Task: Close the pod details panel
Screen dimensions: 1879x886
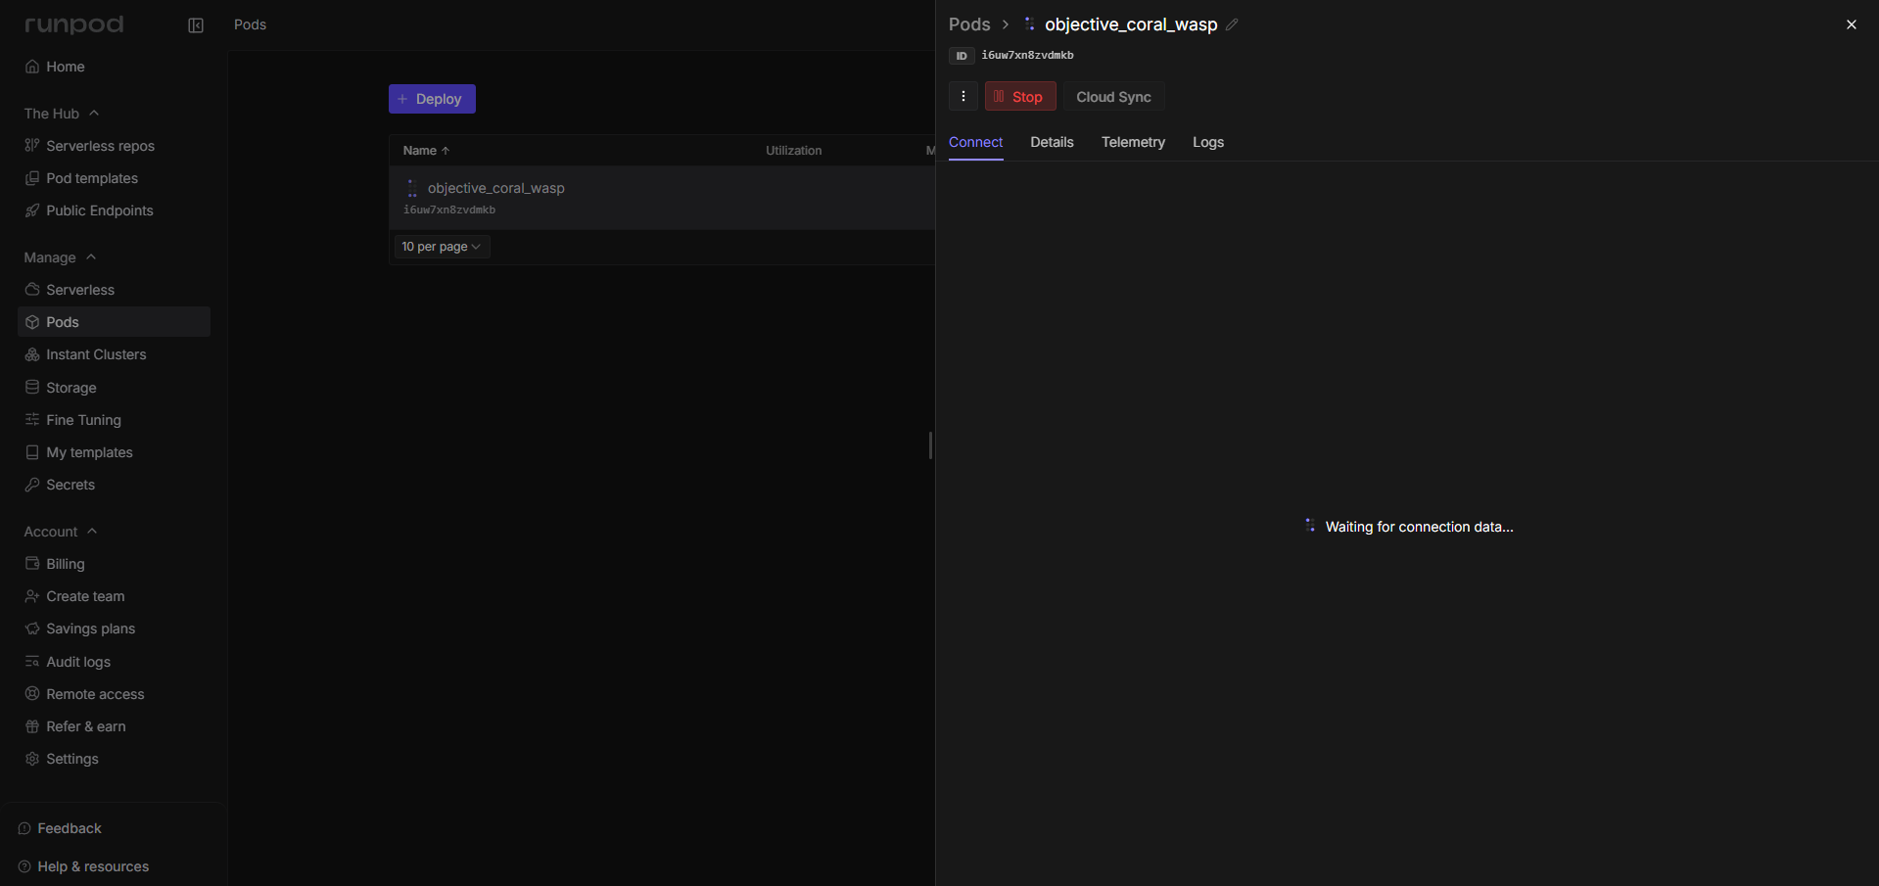Action: (1851, 24)
